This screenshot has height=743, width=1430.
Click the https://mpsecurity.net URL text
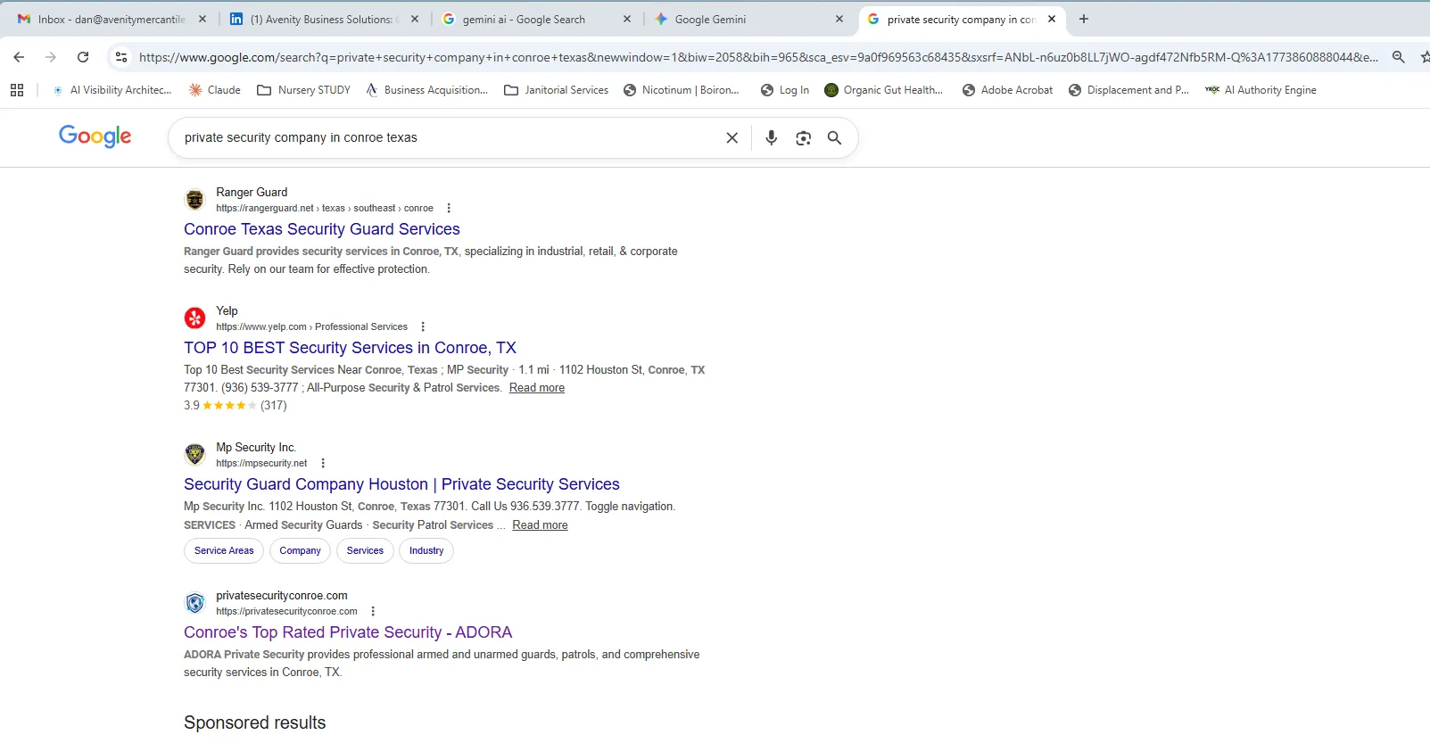(x=261, y=463)
